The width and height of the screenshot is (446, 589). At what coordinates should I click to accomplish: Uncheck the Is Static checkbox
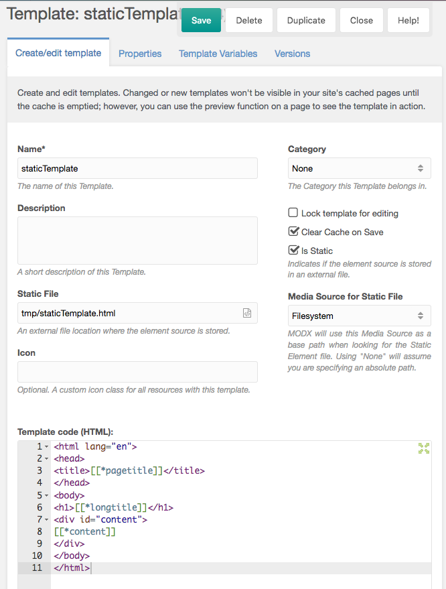pos(293,250)
